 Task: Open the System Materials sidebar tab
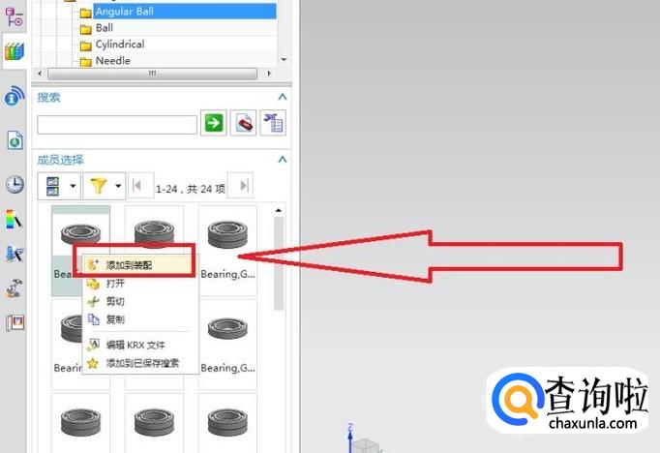tap(14, 220)
